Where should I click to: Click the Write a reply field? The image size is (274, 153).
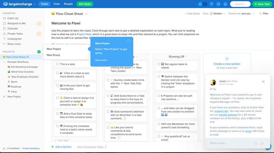tap(231, 143)
